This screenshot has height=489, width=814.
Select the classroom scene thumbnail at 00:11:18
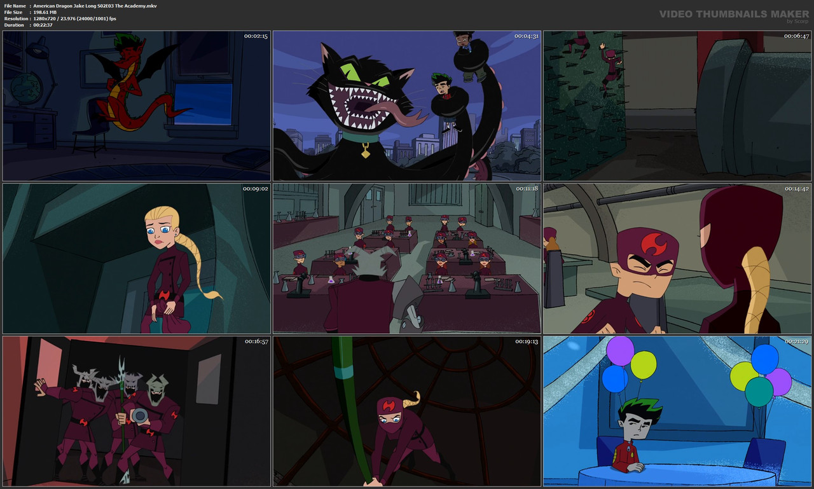tap(407, 258)
